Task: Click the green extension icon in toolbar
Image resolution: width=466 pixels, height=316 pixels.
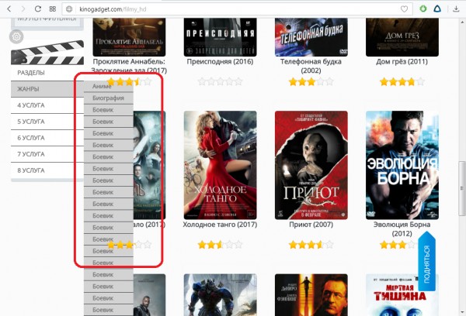Action: coord(423,9)
